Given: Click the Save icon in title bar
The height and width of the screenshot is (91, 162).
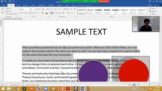Looking at the screenshot, I should click(x=2, y=1).
